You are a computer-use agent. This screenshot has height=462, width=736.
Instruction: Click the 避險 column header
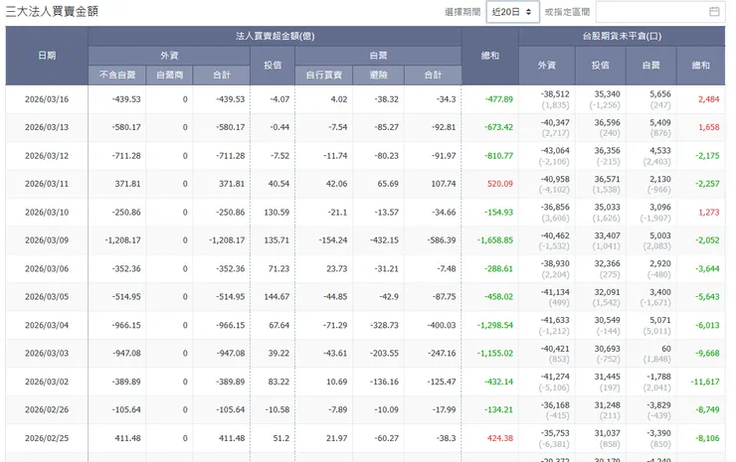378,76
